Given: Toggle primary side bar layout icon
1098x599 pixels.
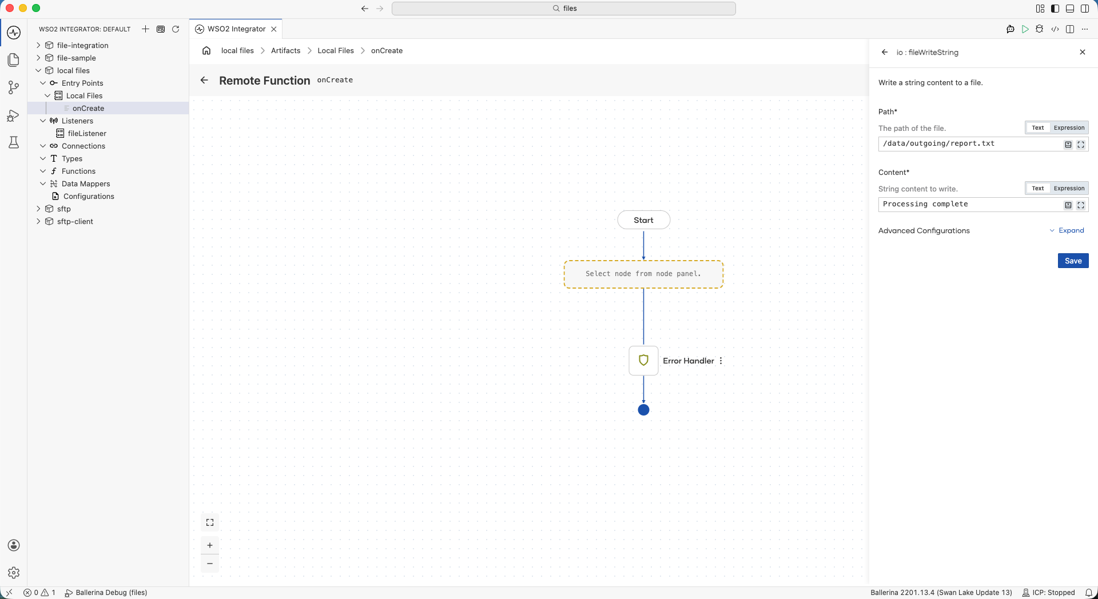Looking at the screenshot, I should 1055,9.
